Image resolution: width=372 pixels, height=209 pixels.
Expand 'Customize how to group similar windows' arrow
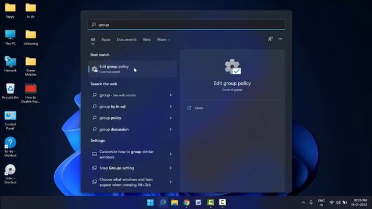pyautogui.click(x=170, y=154)
